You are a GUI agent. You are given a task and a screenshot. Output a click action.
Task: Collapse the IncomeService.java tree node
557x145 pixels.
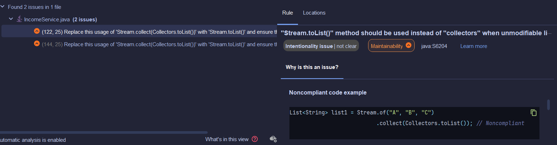[11, 19]
